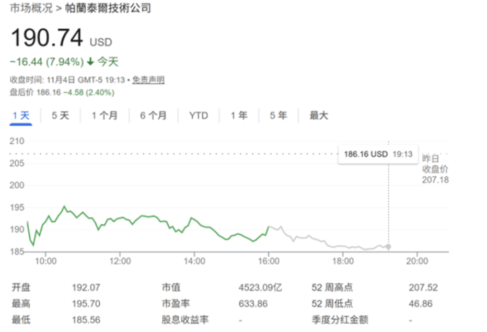Switch to the 5 天 tab
The height and width of the screenshot is (332, 487).
click(60, 116)
